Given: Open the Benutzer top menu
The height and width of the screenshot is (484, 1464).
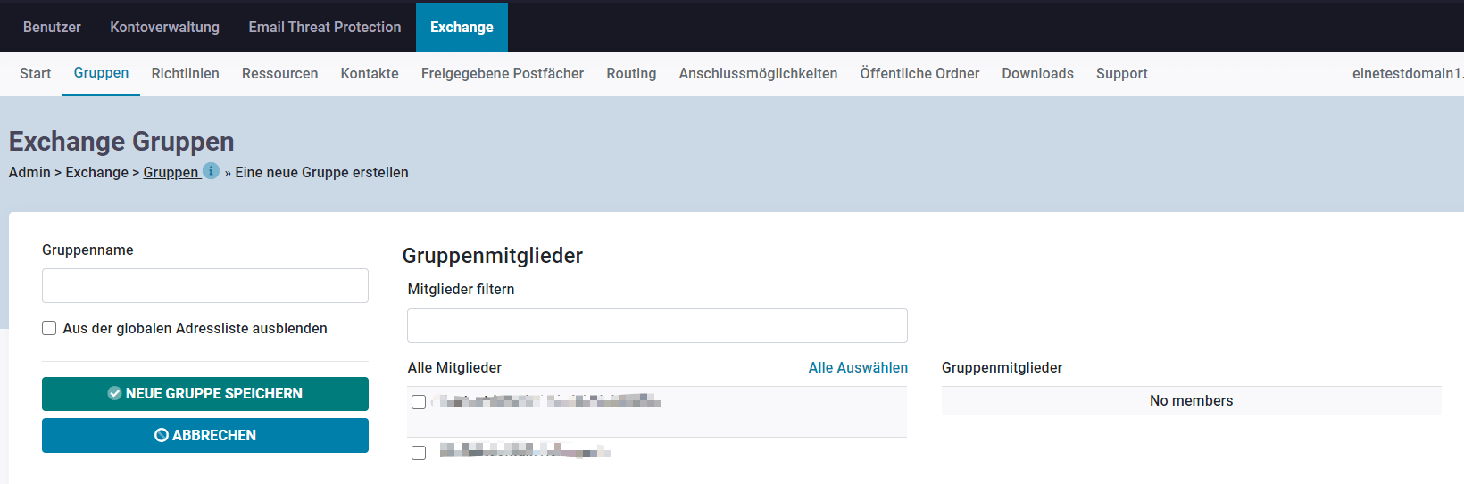Looking at the screenshot, I should (52, 27).
